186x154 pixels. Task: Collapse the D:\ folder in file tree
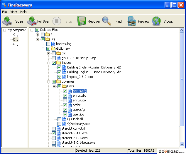click(x=37, y=39)
